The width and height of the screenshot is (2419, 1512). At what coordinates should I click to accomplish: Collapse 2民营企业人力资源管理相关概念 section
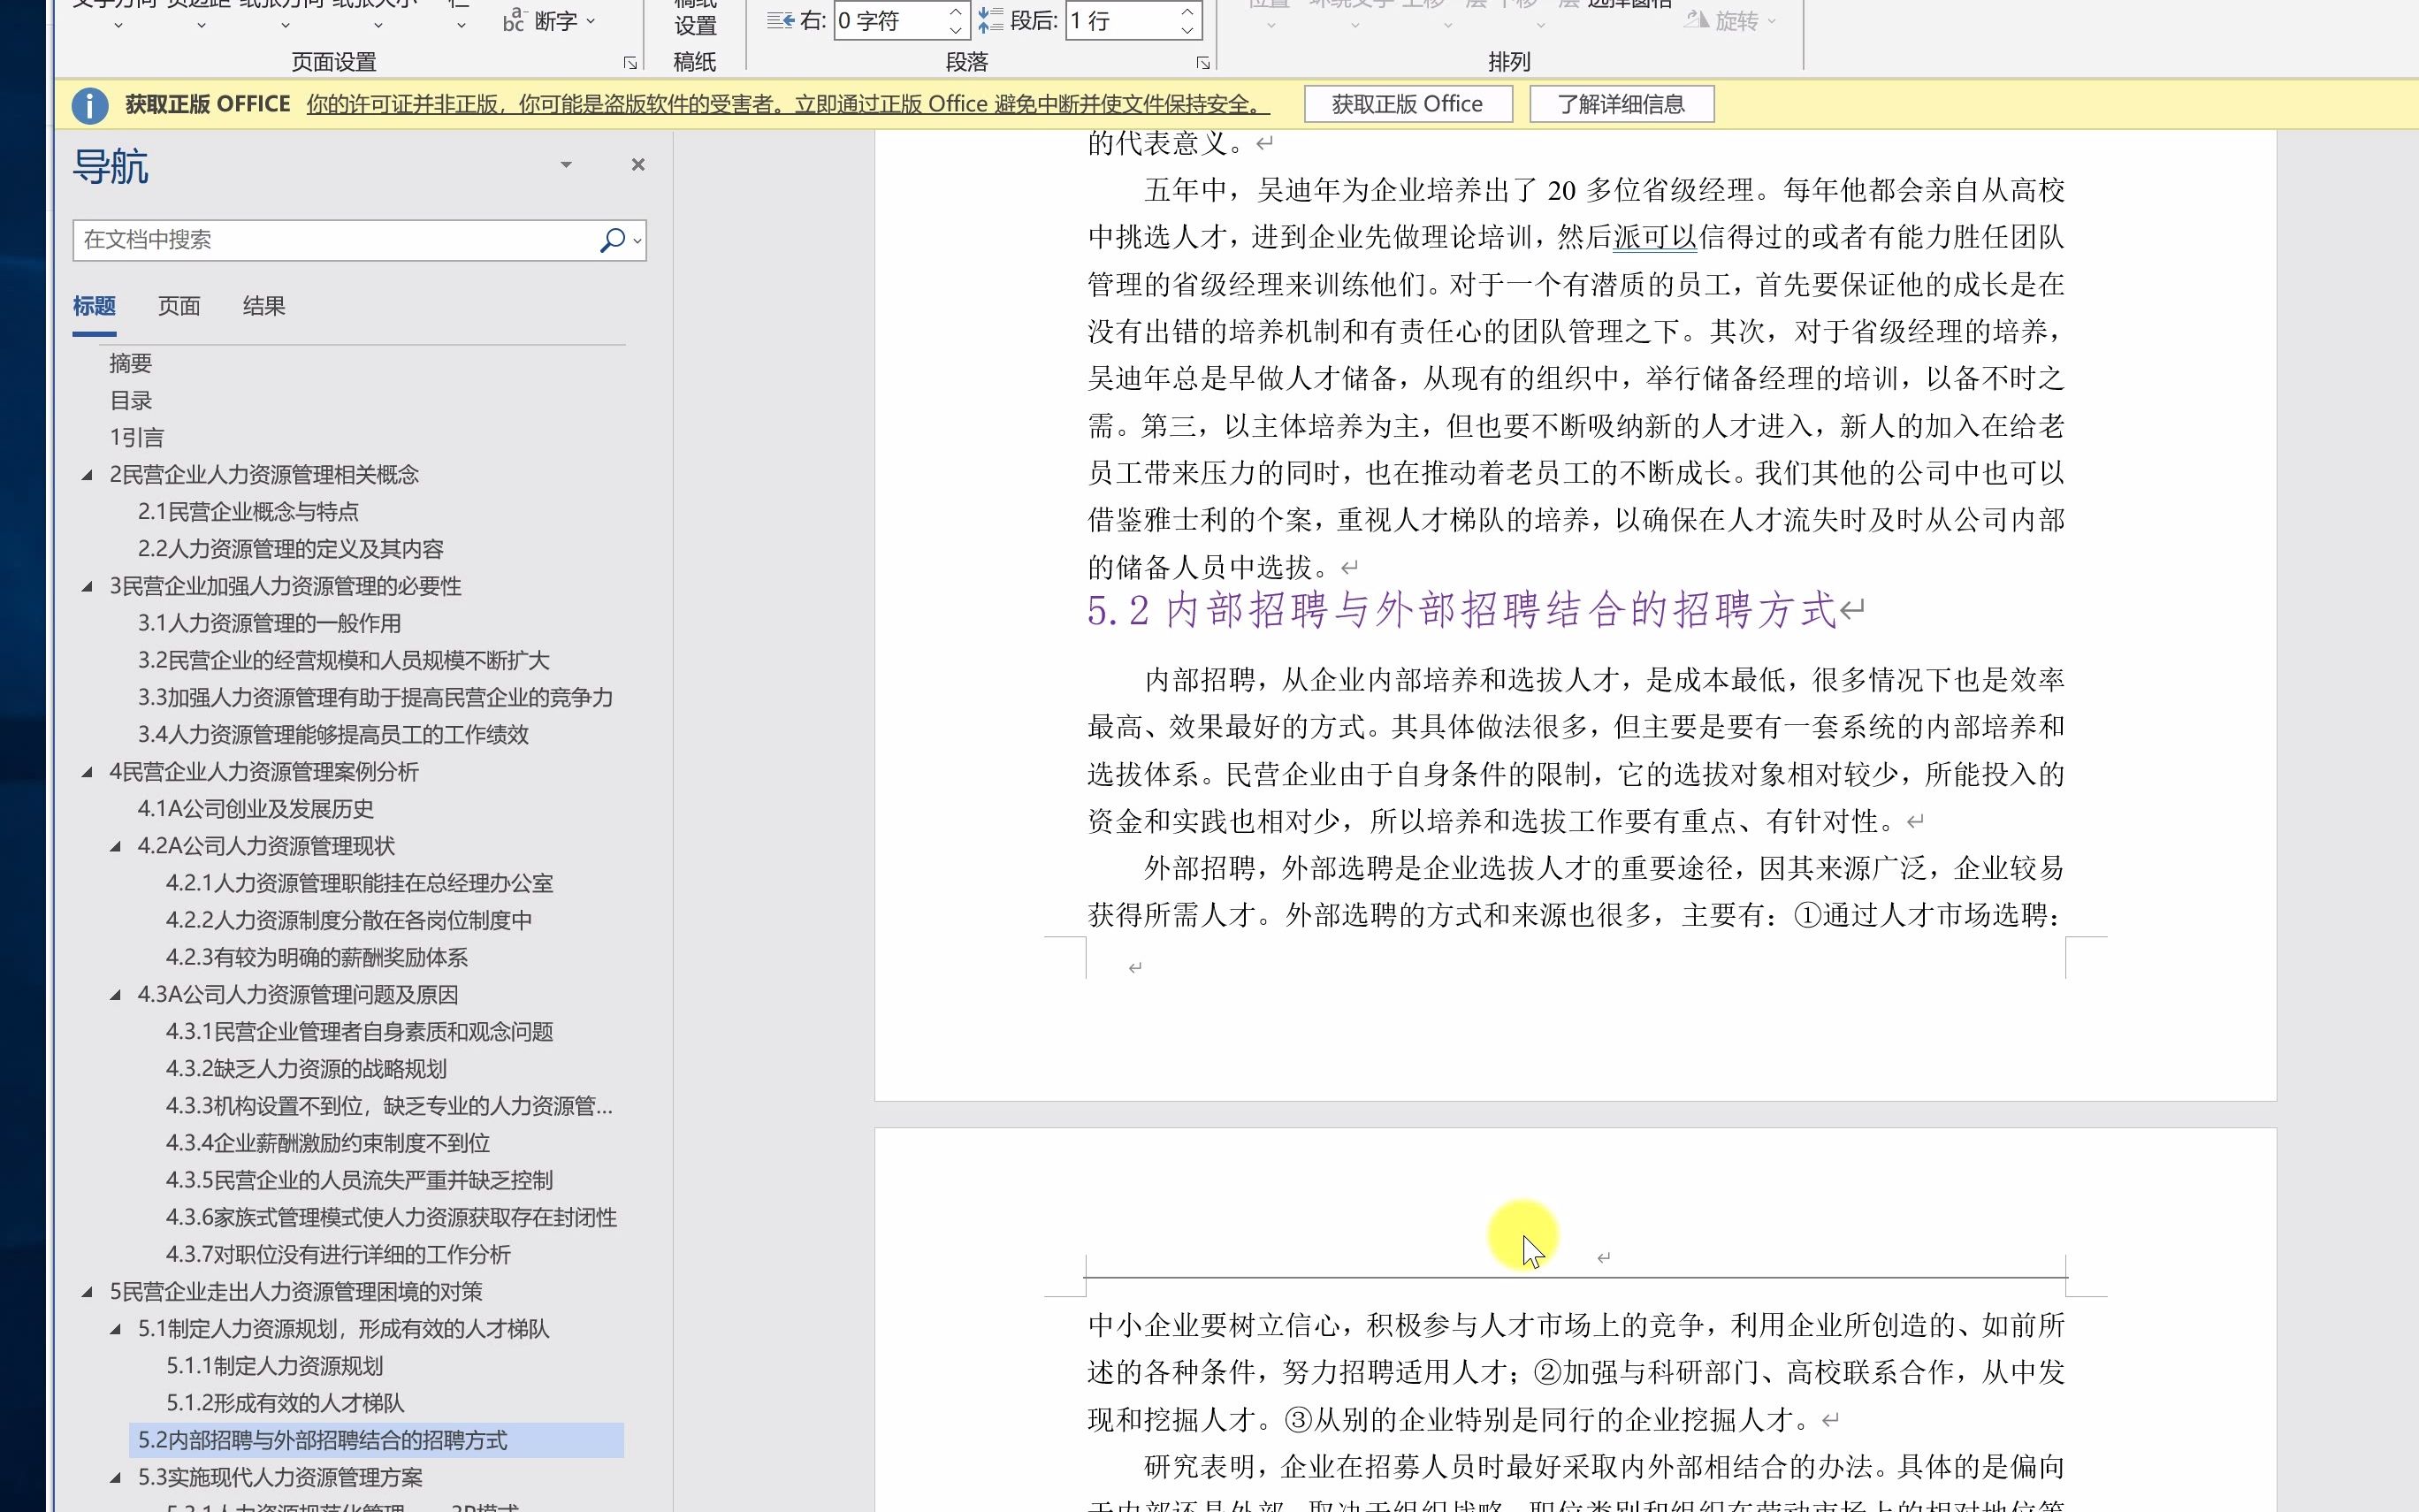[x=87, y=475]
